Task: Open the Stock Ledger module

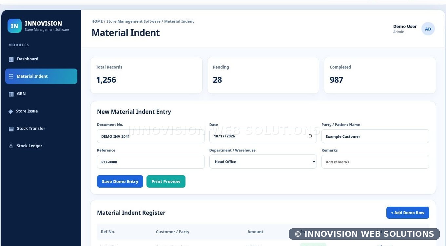Action: click(x=41, y=146)
